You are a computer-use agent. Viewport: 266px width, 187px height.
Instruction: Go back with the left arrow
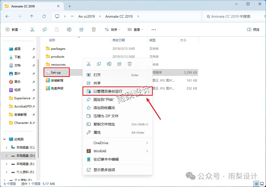[7, 16]
